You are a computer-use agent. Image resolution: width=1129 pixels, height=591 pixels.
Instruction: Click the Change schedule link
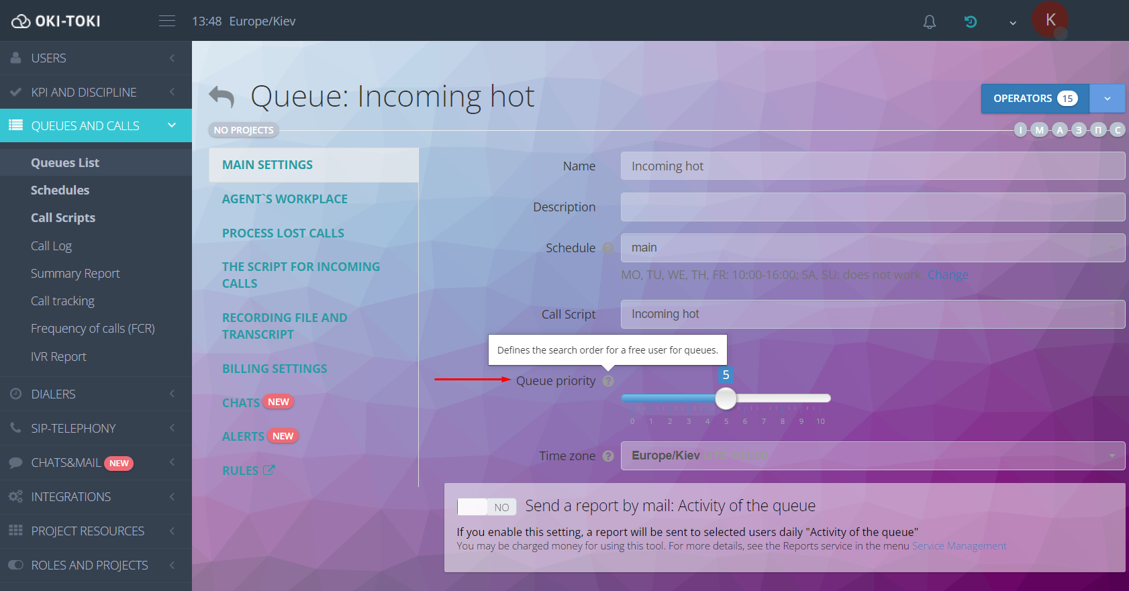pos(947,275)
